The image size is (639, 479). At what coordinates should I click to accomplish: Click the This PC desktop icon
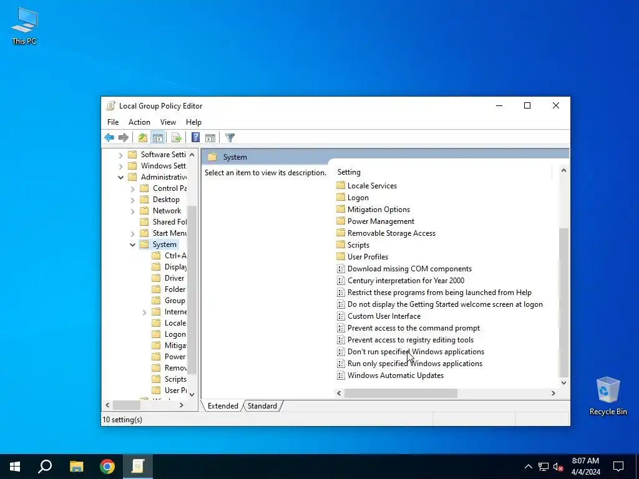(24, 25)
